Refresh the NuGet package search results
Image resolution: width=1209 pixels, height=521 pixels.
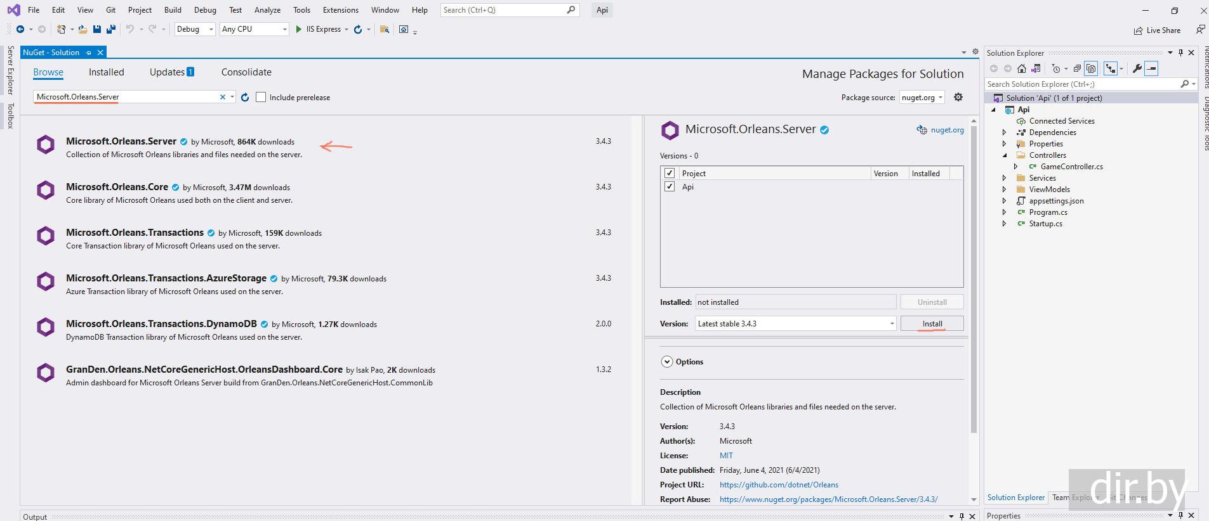click(245, 97)
